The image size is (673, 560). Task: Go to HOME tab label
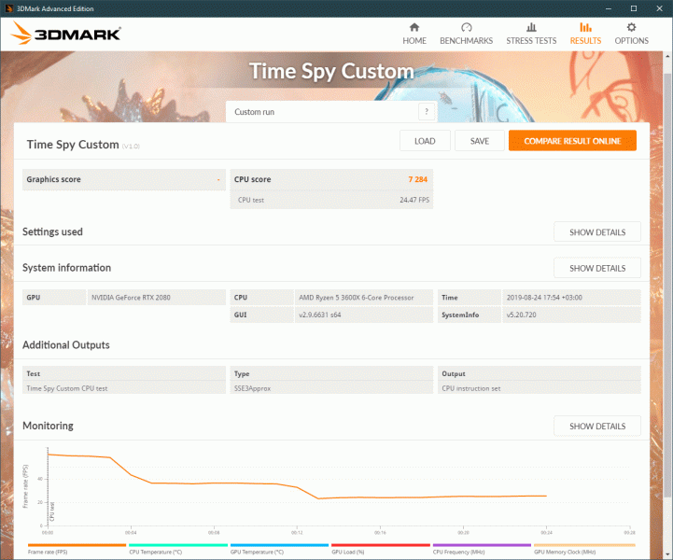coord(414,41)
